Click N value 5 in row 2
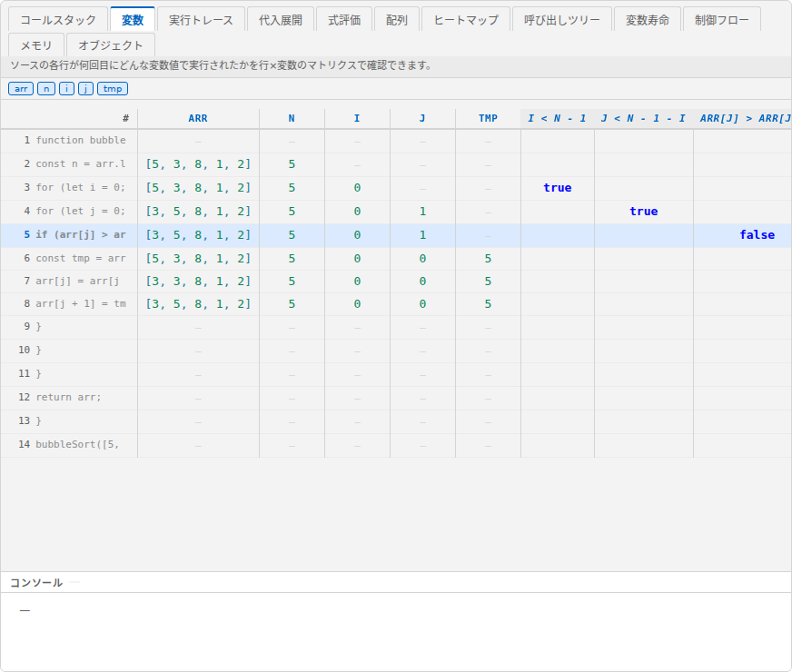Viewport: 792px width, 672px height. tap(292, 164)
